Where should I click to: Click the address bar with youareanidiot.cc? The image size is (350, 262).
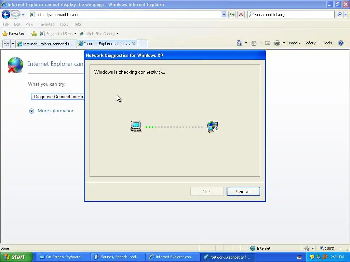point(125,15)
